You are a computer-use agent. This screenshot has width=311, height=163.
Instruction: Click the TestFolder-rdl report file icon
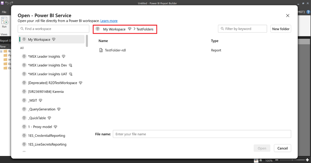101,50
